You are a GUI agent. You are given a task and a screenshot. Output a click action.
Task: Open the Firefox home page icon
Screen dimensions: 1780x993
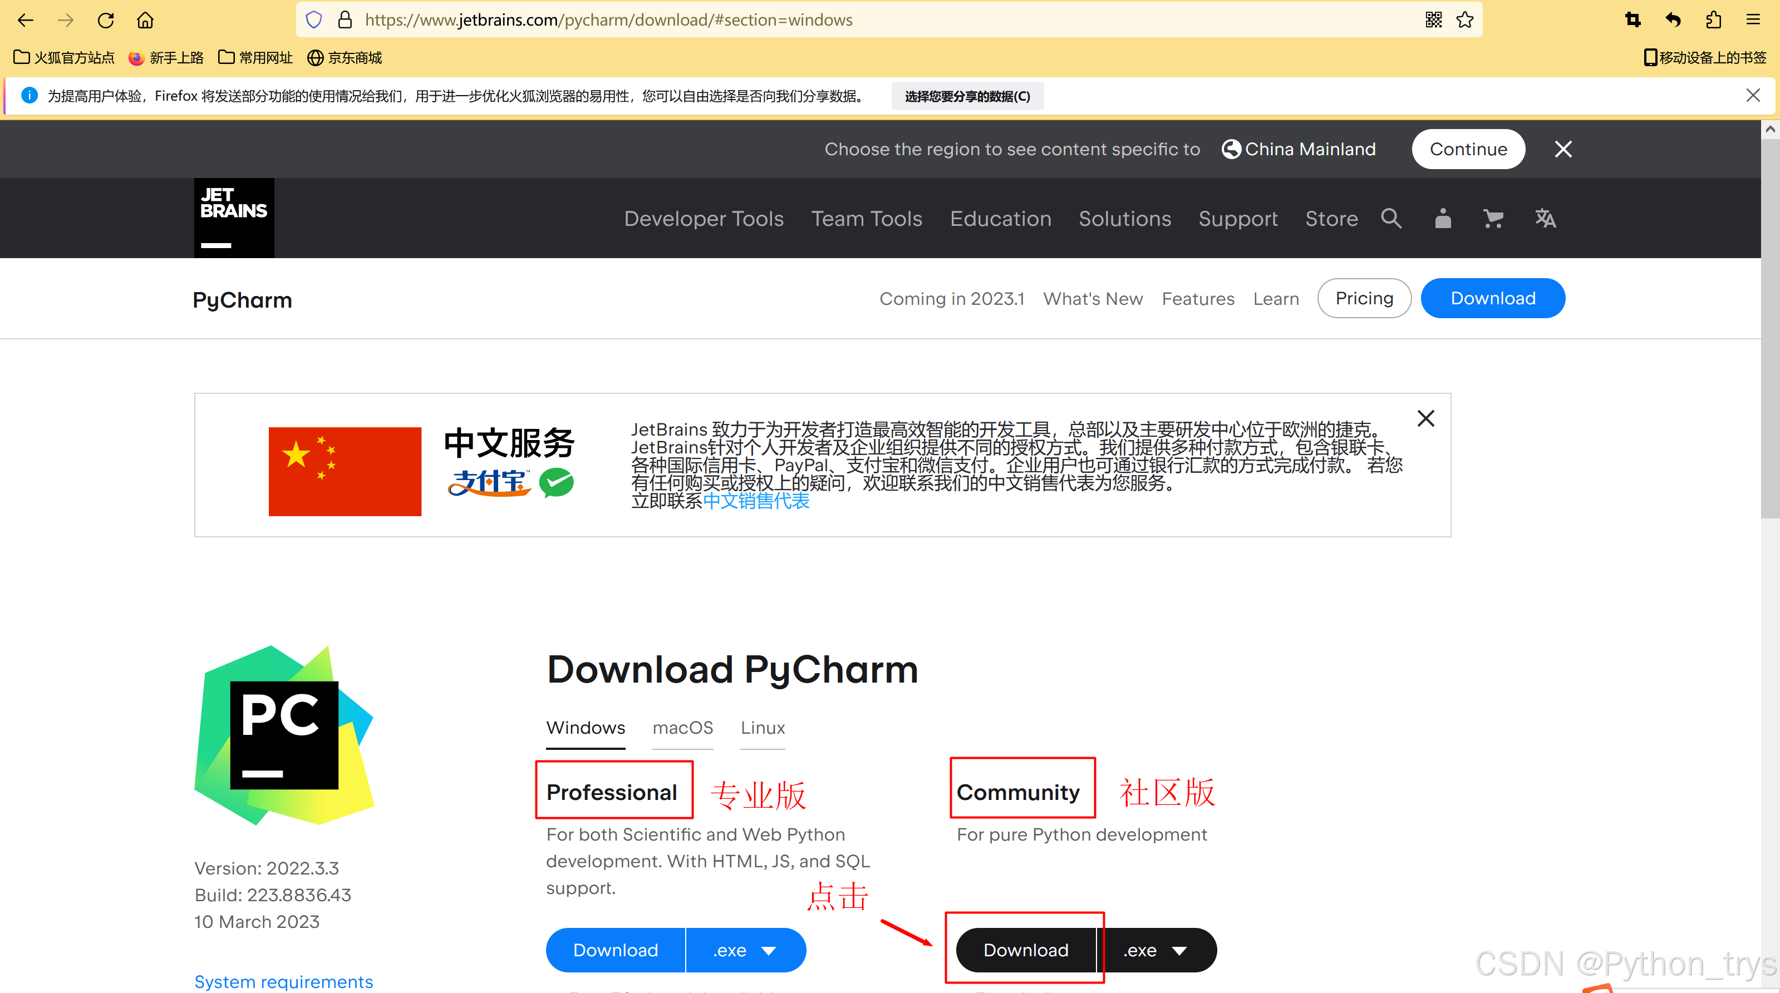pyautogui.click(x=145, y=20)
